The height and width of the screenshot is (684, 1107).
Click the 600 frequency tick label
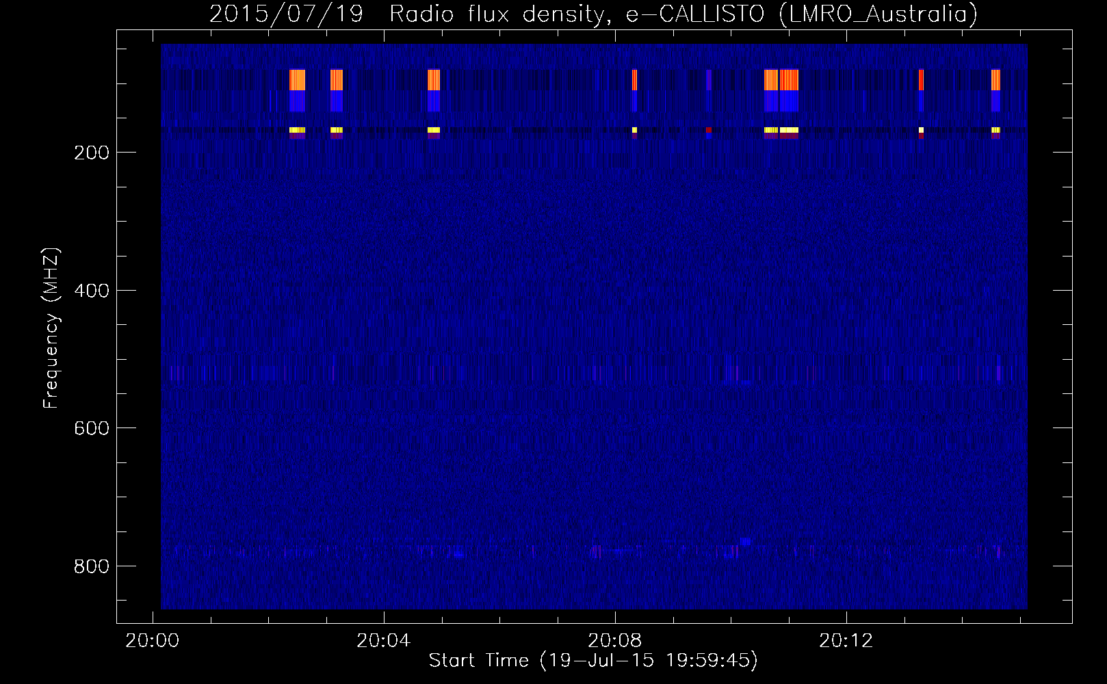click(x=92, y=428)
